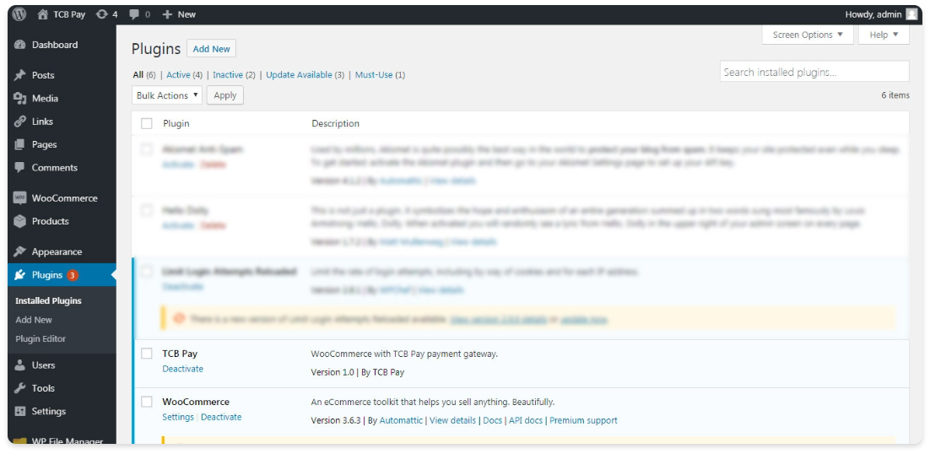Click the Tools wrench icon
Screen dimensions: 930x454
20,388
